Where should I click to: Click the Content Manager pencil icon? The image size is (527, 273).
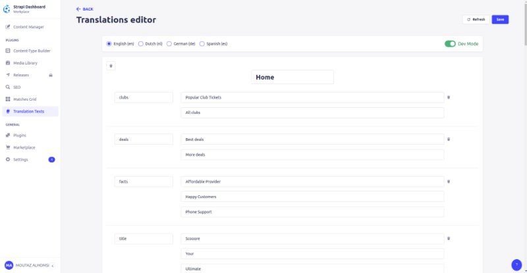click(x=8, y=27)
